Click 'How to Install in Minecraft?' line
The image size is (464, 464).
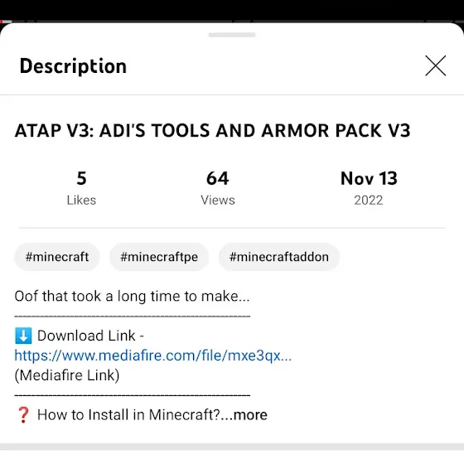click(x=128, y=414)
